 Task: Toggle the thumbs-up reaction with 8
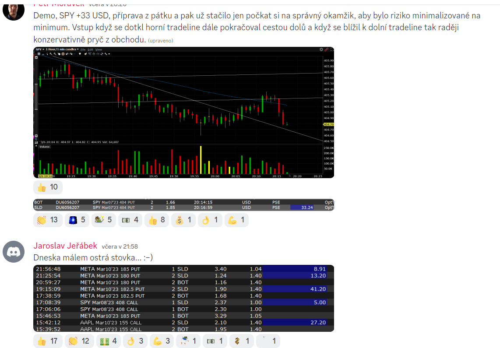pos(157,220)
